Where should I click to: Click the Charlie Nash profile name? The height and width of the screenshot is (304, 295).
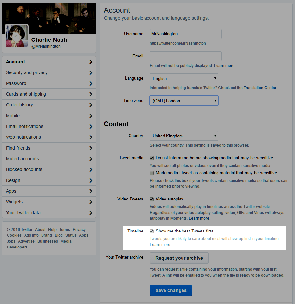point(49,40)
